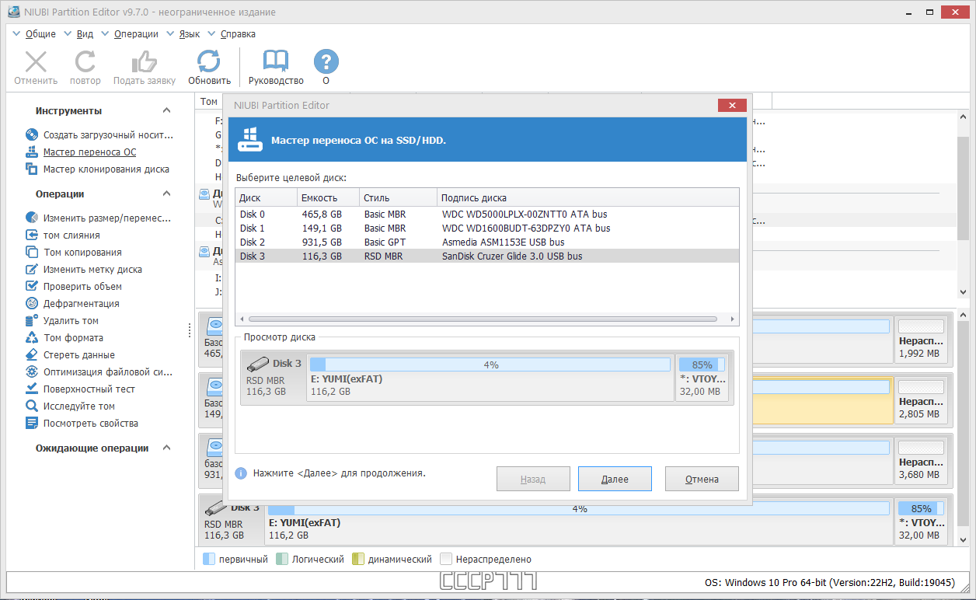Click the Оптимизация файловой системы icon
The width and height of the screenshot is (976, 600).
(x=32, y=372)
